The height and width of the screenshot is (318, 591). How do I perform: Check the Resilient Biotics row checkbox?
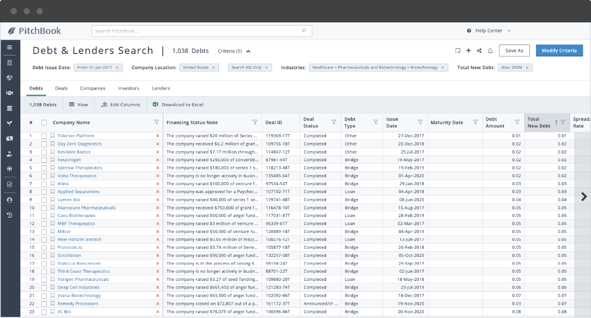pos(44,152)
